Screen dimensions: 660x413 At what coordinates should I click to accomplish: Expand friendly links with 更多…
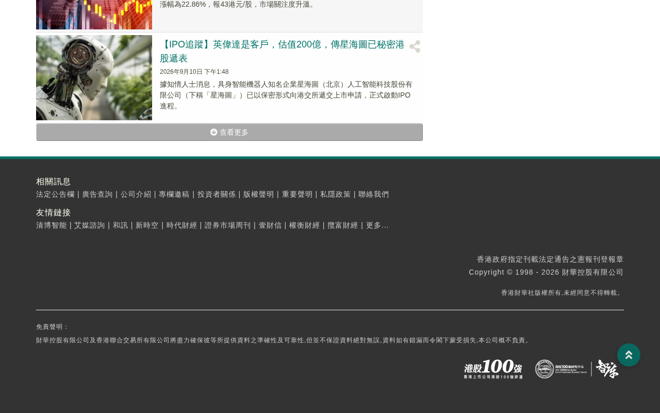click(x=377, y=226)
